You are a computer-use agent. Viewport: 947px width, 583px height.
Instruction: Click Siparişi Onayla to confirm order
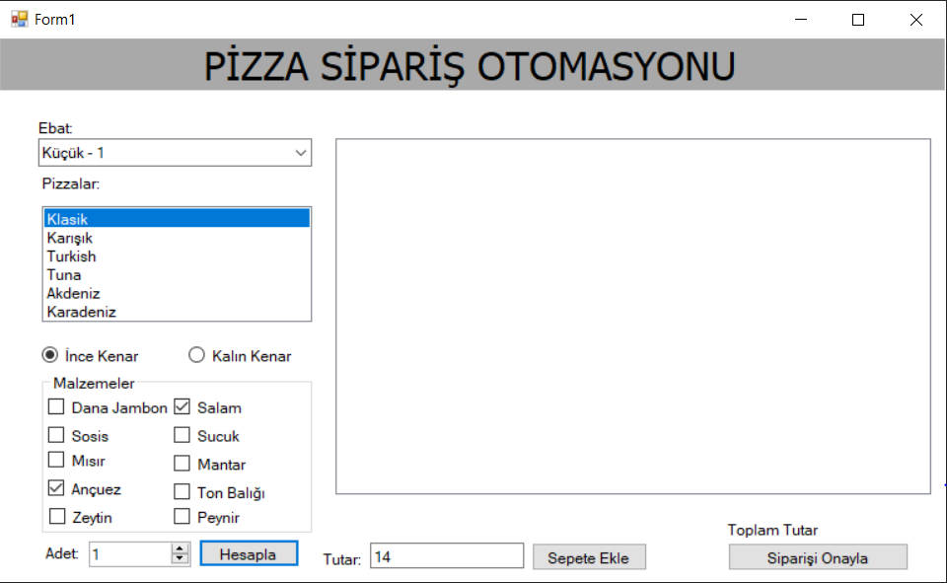click(x=817, y=556)
